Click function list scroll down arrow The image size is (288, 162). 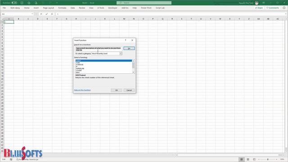pos(133,72)
